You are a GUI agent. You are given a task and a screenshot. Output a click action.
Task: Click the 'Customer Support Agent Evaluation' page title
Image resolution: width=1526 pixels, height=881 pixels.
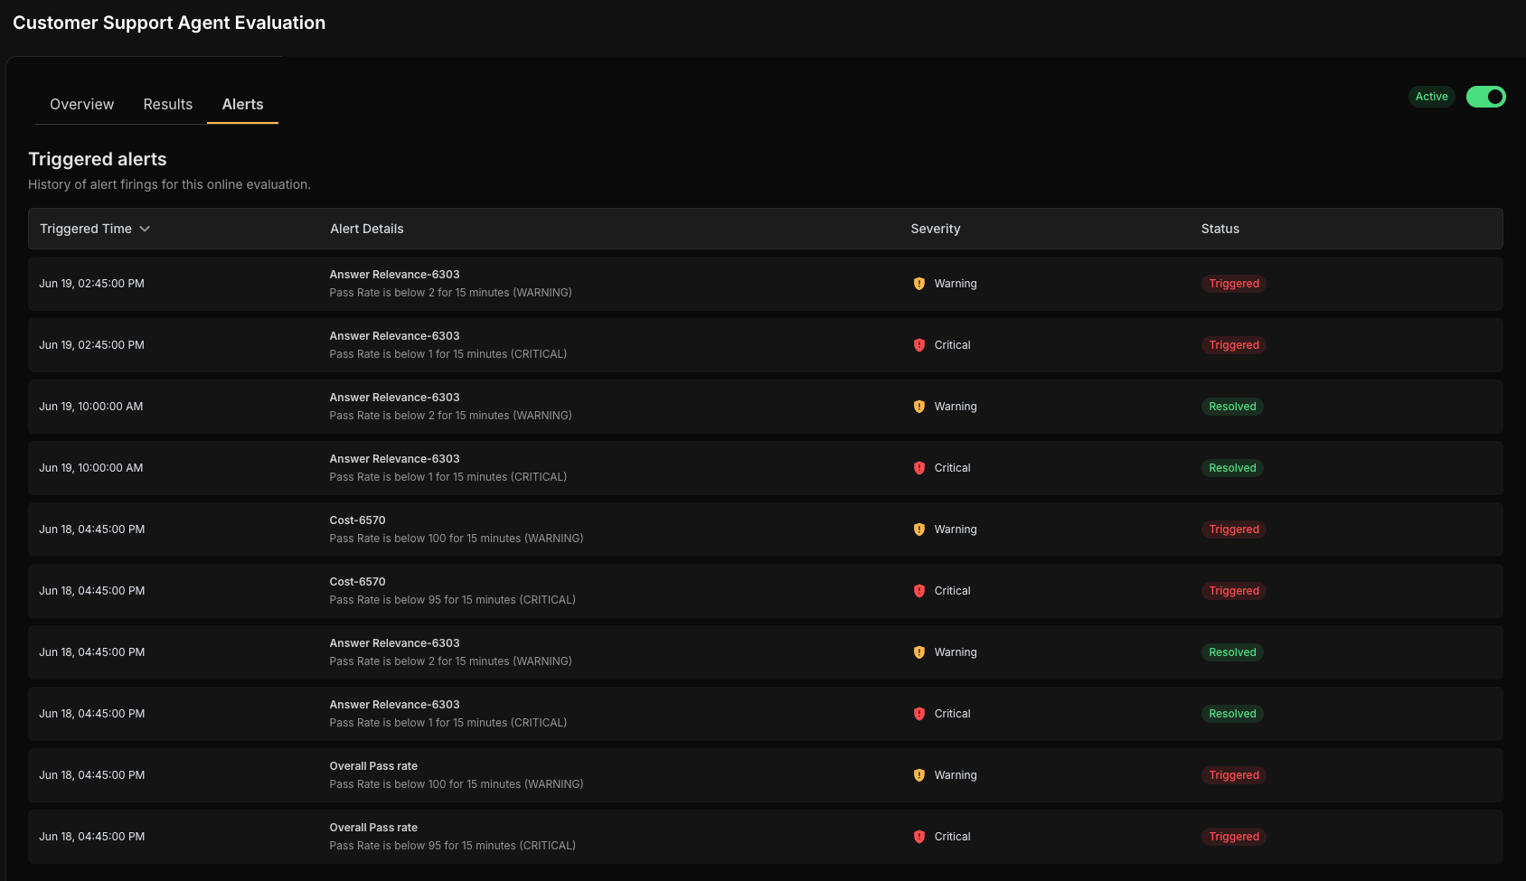coord(169,23)
